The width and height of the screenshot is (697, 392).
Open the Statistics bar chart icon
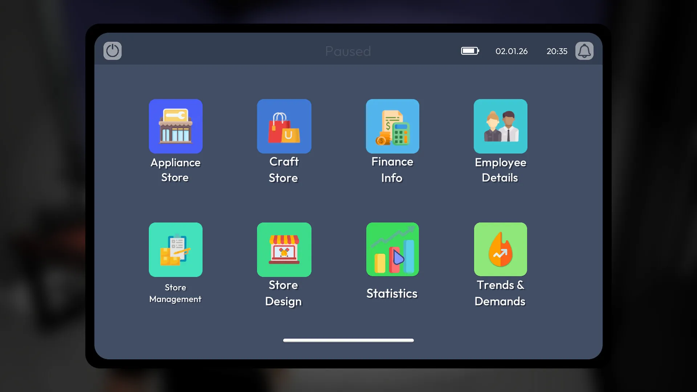(x=392, y=249)
